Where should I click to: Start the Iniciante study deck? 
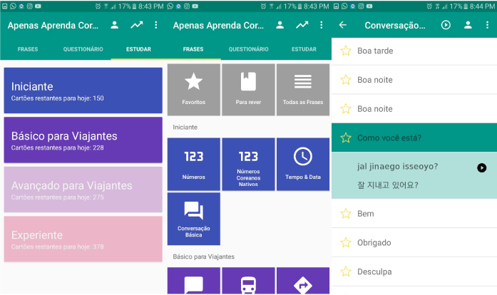(x=83, y=90)
